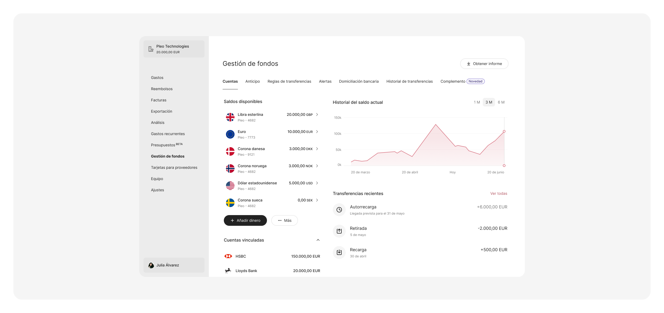The height and width of the screenshot is (313, 664).
Task: Switch to the Anticipo tab
Action: click(x=252, y=81)
